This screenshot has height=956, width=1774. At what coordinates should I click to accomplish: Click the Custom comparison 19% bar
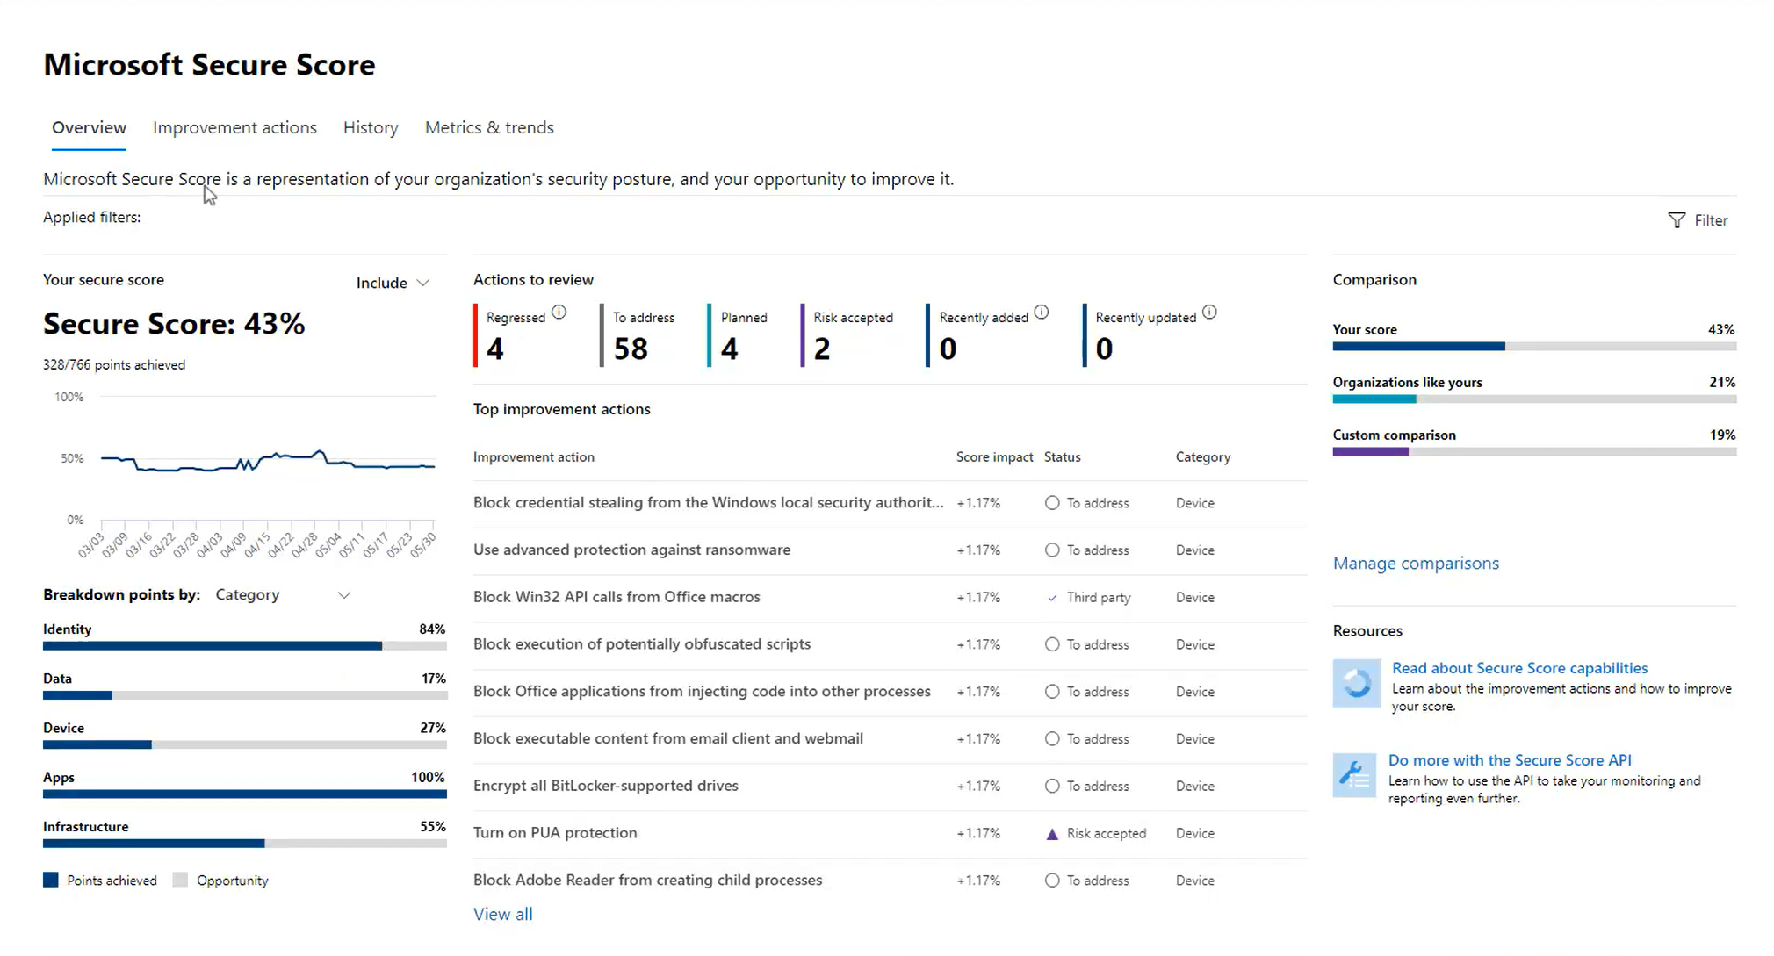coord(1534,451)
